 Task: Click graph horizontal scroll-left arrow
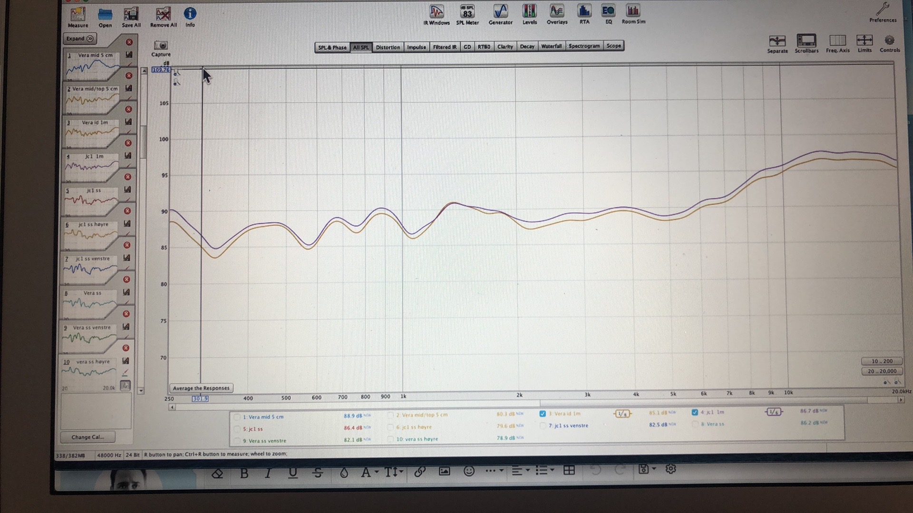pyautogui.click(x=172, y=407)
